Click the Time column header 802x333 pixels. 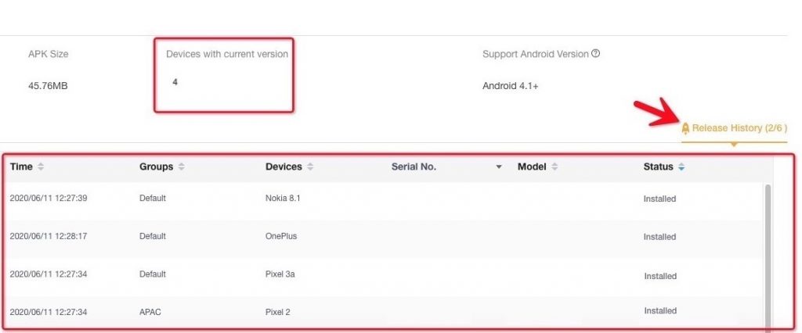21,166
